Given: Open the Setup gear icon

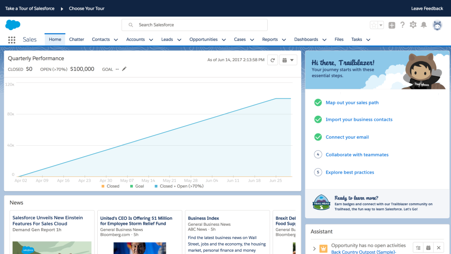Looking at the screenshot, I should pos(413,25).
